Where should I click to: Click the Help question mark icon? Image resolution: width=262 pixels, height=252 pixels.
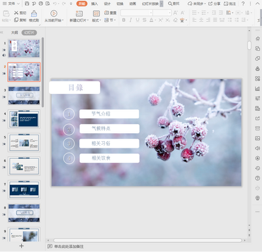click(x=243, y=3)
